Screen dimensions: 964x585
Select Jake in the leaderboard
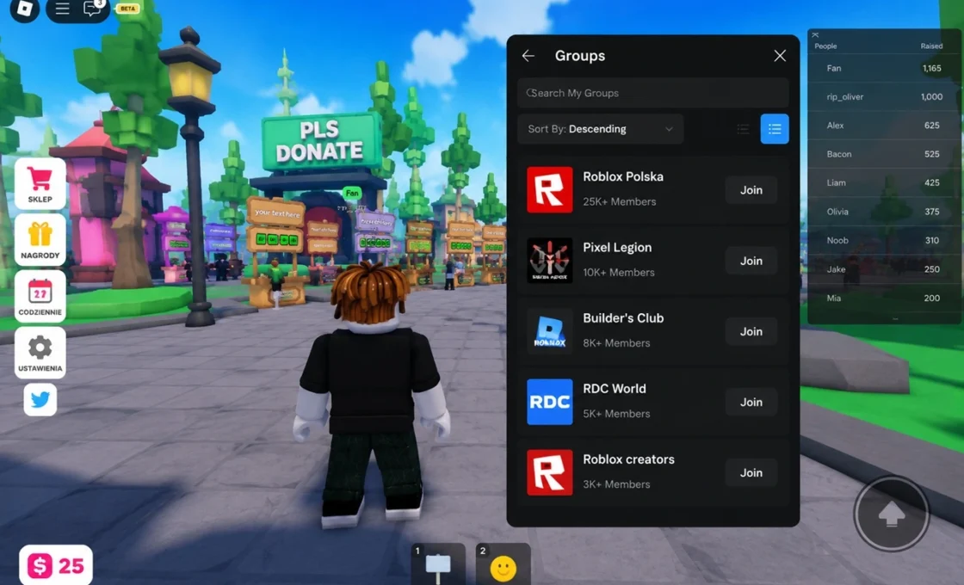point(883,269)
